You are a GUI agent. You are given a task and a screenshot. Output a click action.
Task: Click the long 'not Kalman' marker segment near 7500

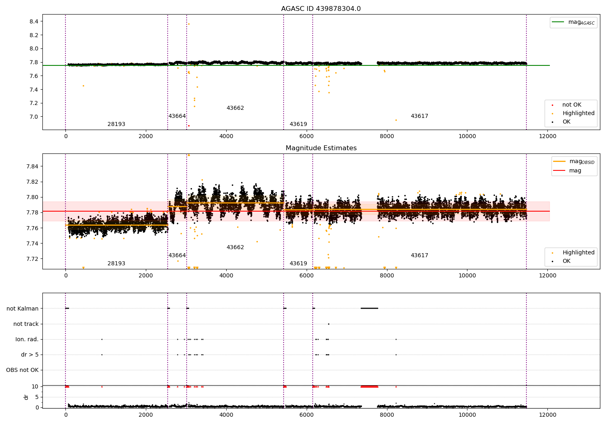pos(369,309)
